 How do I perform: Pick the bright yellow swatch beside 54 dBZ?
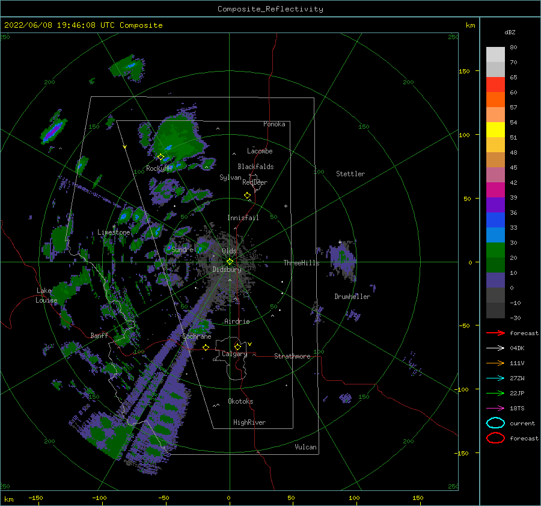[495, 129]
